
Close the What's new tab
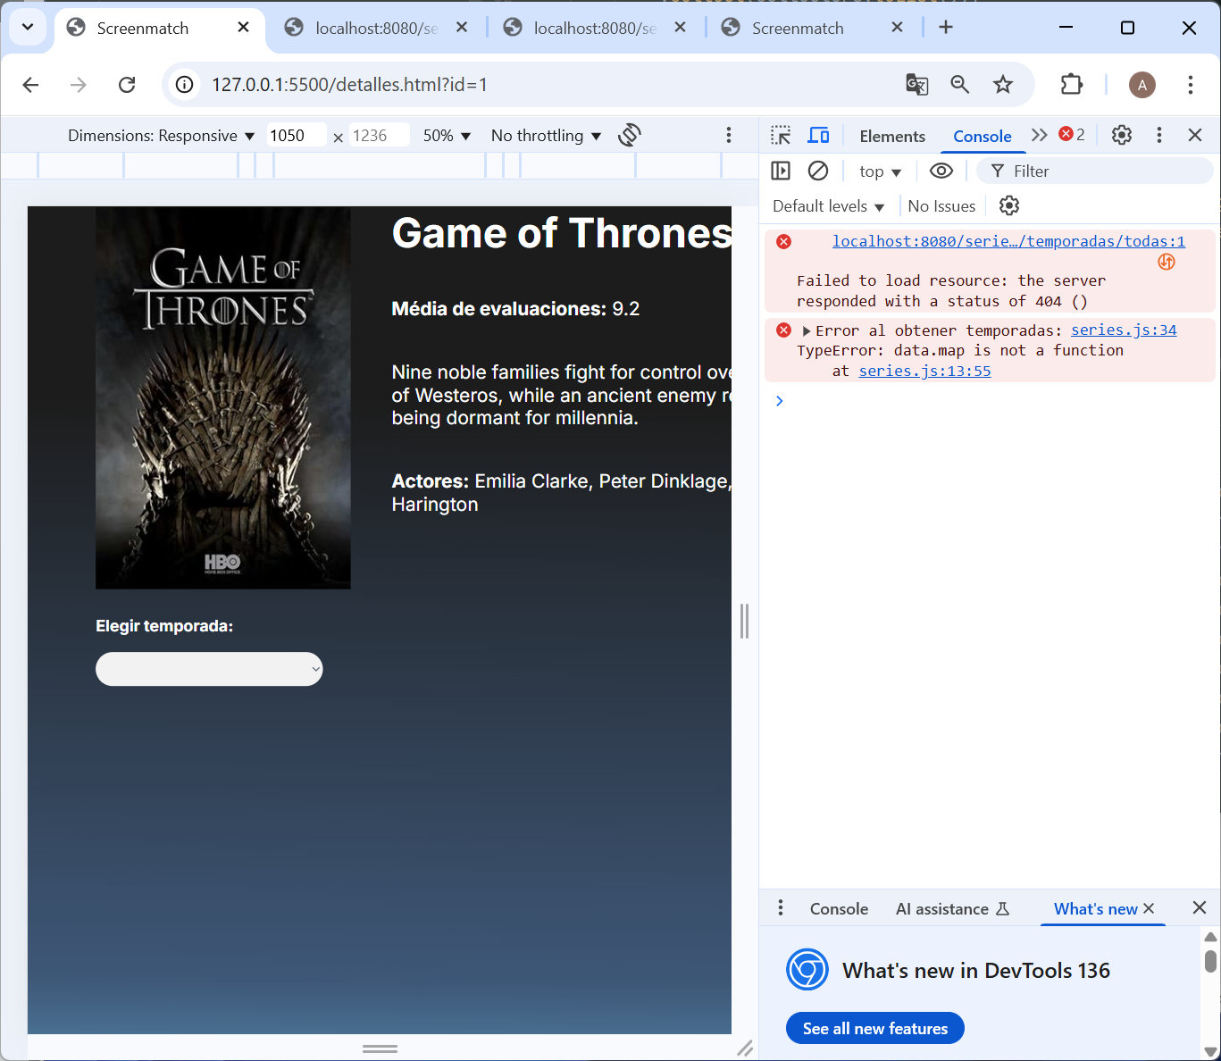[1149, 908]
